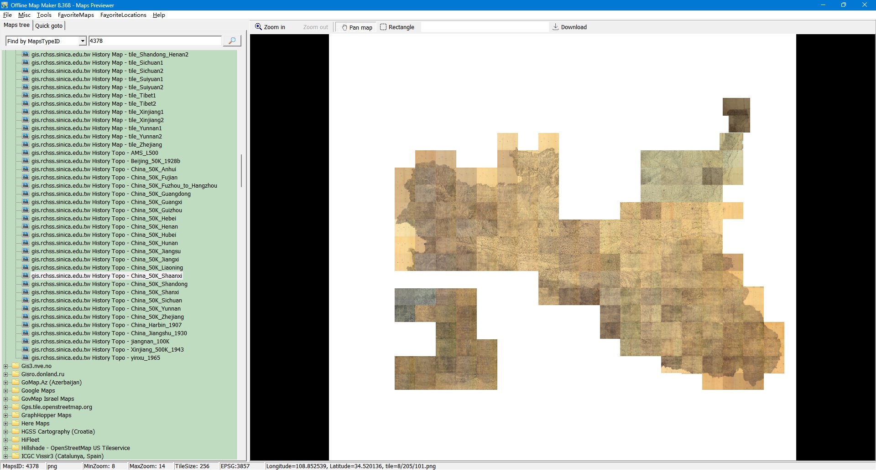Open the FavoriteMaps menu
This screenshot has height=470, width=876.
click(x=76, y=15)
